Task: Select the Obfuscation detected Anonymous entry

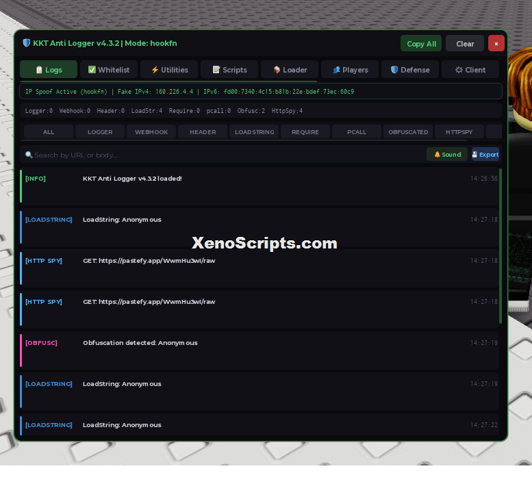Action: tap(259, 350)
